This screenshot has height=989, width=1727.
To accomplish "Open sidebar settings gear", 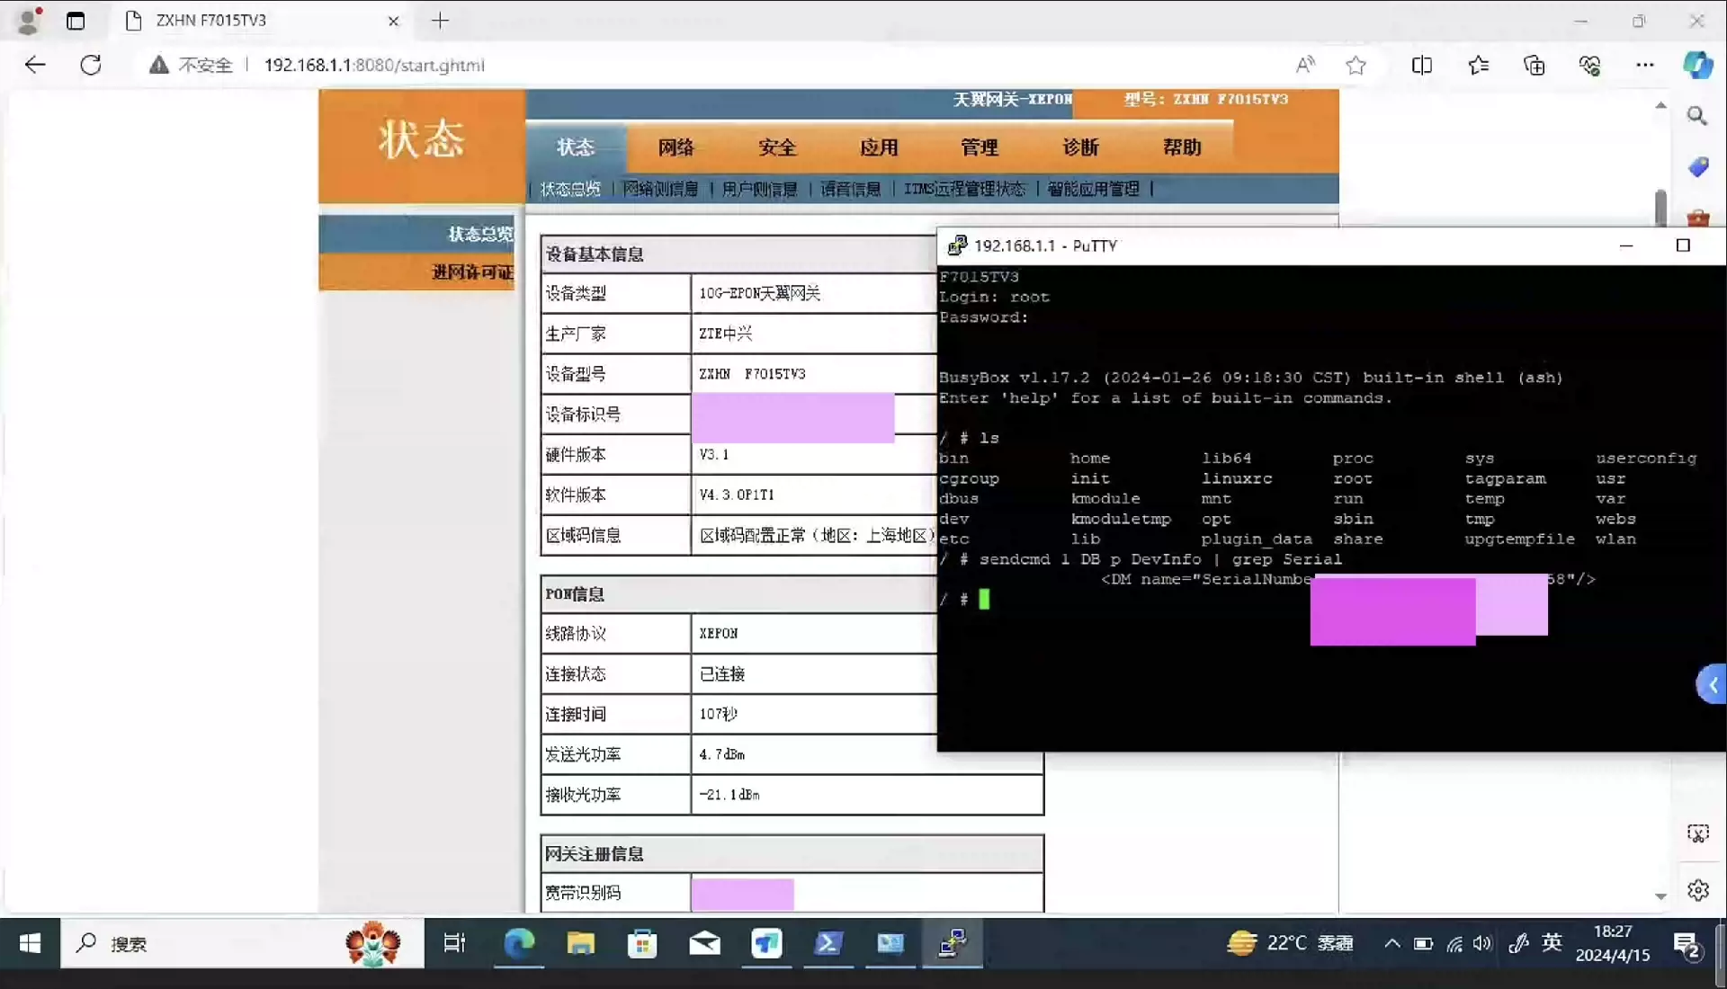I will [x=1697, y=890].
